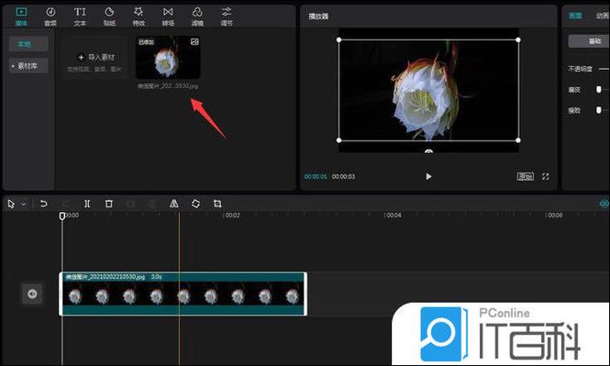Apply mirror flip tool to the clip
610x366 pixels.
tap(174, 204)
